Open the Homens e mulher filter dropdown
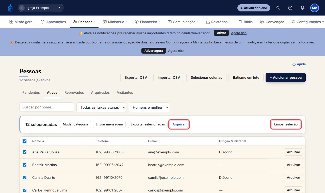The height and width of the screenshot is (193, 325). pyautogui.click(x=149, y=107)
